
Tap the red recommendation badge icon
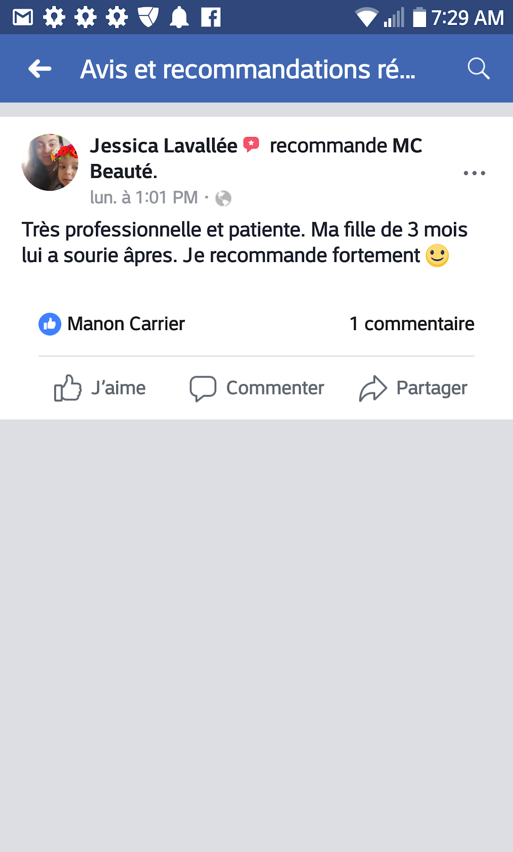pyautogui.click(x=251, y=144)
